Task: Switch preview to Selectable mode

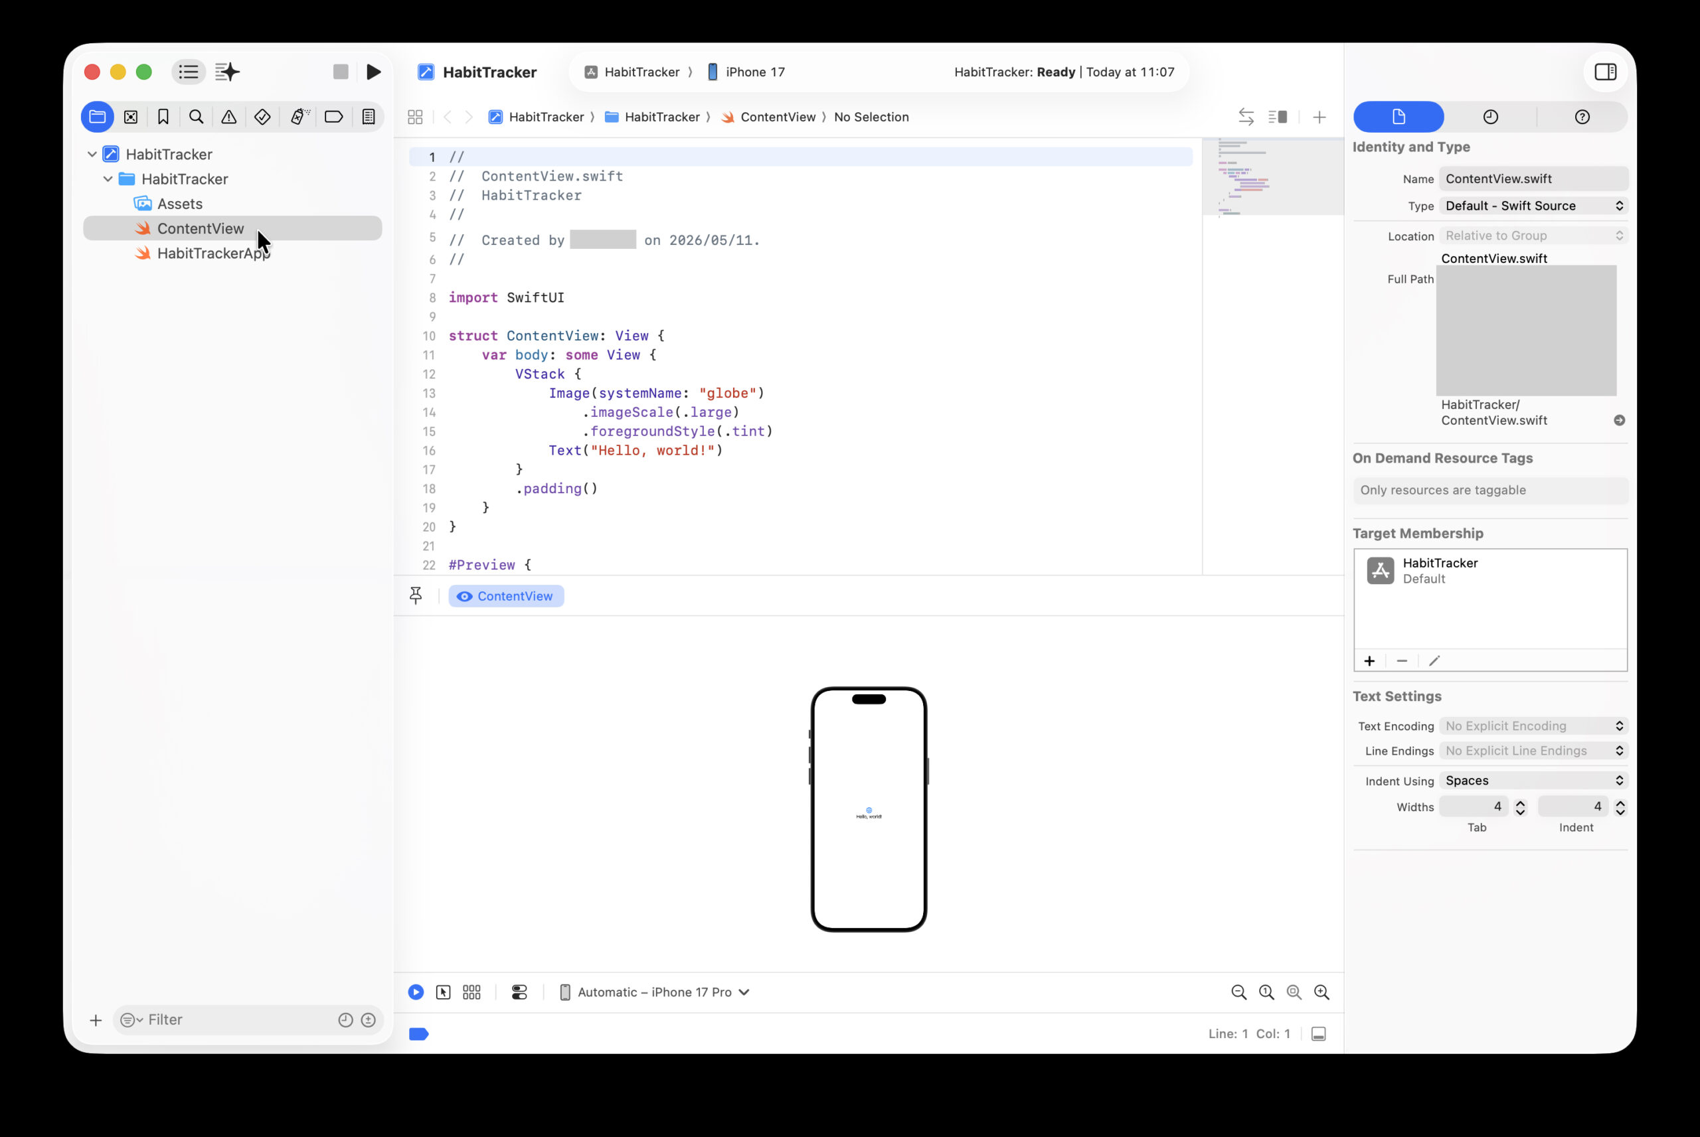Action: point(443,992)
